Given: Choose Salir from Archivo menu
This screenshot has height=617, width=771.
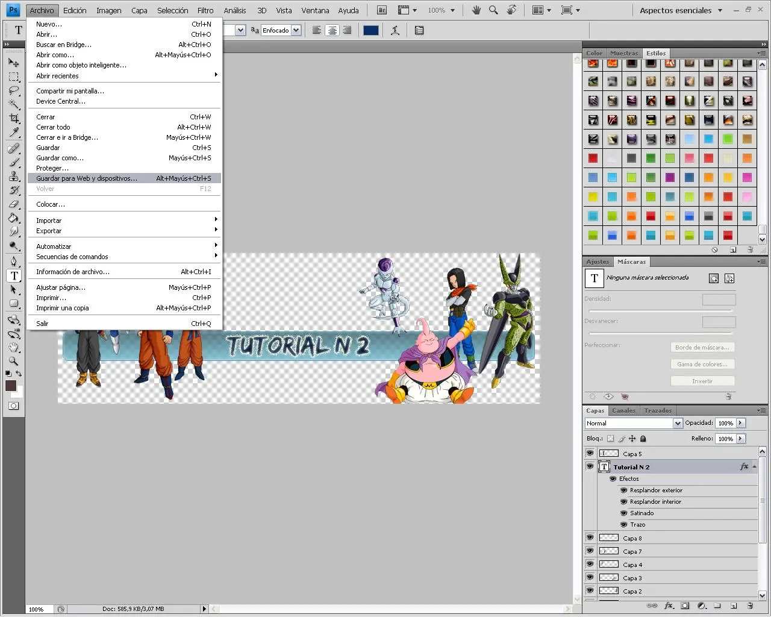Looking at the screenshot, I should pyautogui.click(x=125, y=324).
